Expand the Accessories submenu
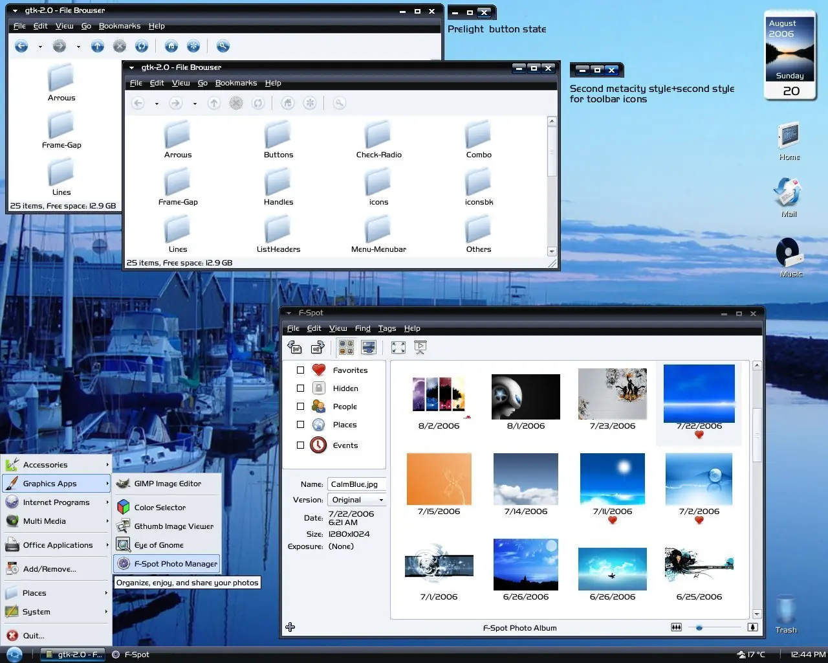The image size is (828, 663). coord(57,465)
